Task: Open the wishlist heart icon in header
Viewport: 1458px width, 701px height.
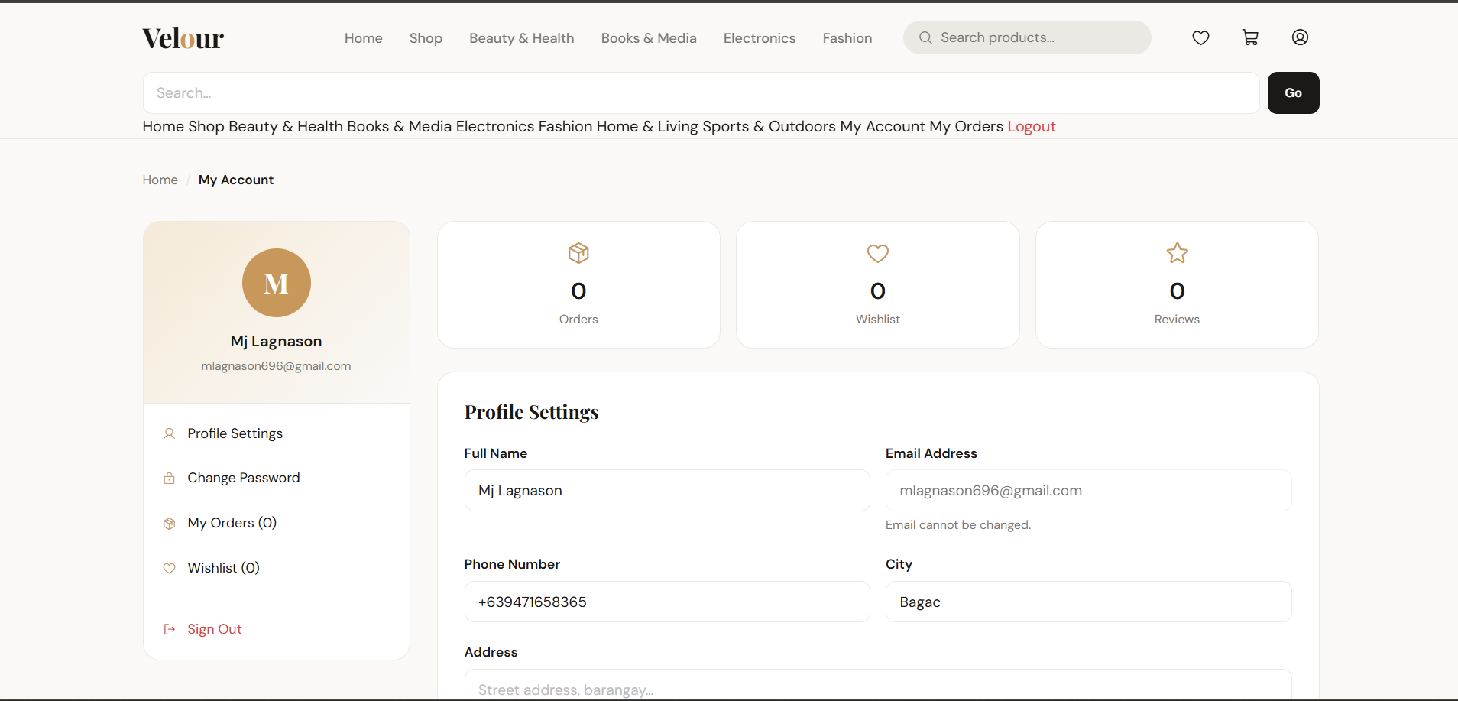Action: pyautogui.click(x=1200, y=37)
